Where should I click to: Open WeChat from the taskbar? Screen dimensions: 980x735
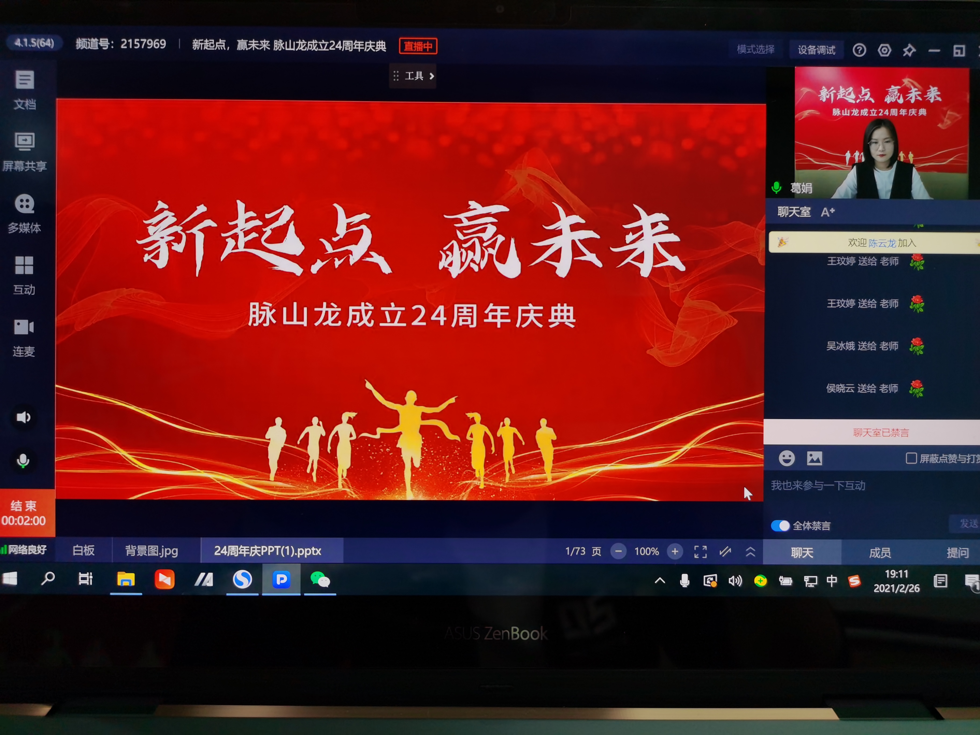320,579
